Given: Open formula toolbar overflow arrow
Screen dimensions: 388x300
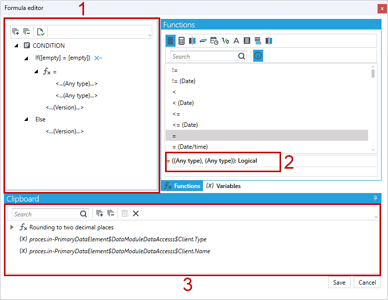Looking at the screenshot, I should (150, 36).
